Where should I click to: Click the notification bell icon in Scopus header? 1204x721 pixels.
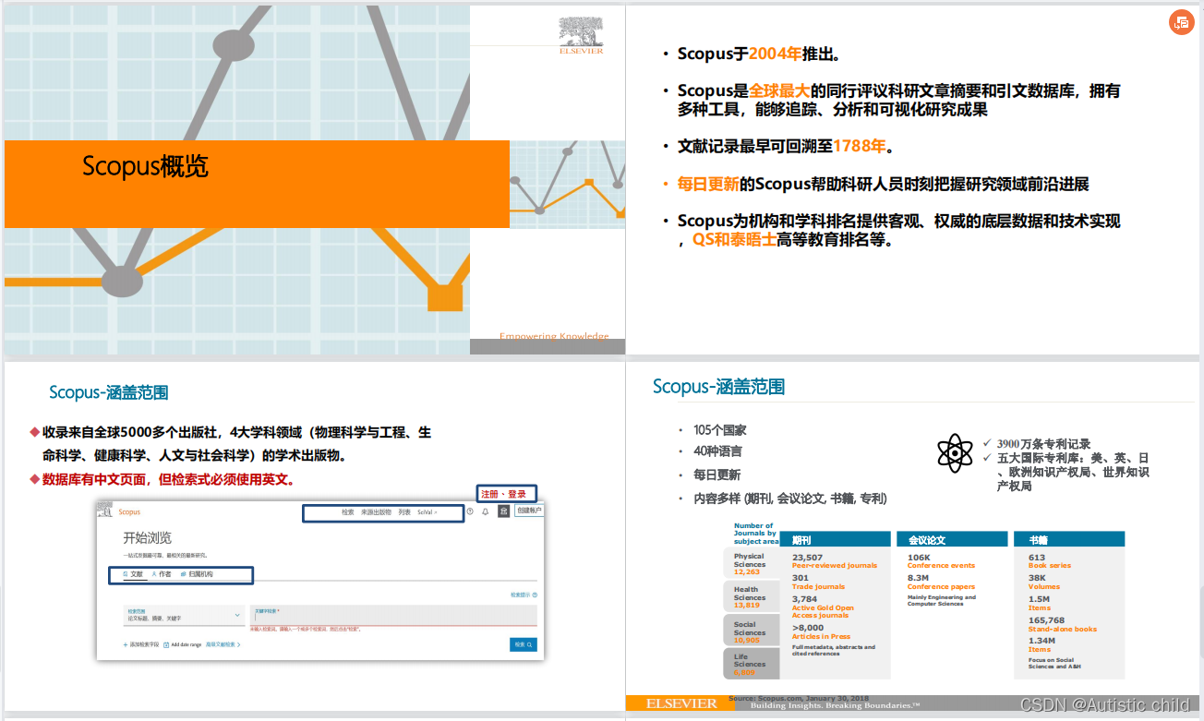[485, 511]
